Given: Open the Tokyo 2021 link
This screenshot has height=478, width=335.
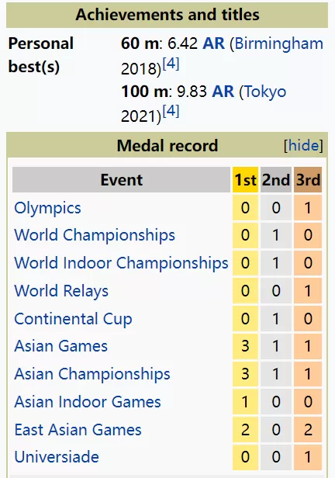Looking at the screenshot, I should (x=263, y=92).
